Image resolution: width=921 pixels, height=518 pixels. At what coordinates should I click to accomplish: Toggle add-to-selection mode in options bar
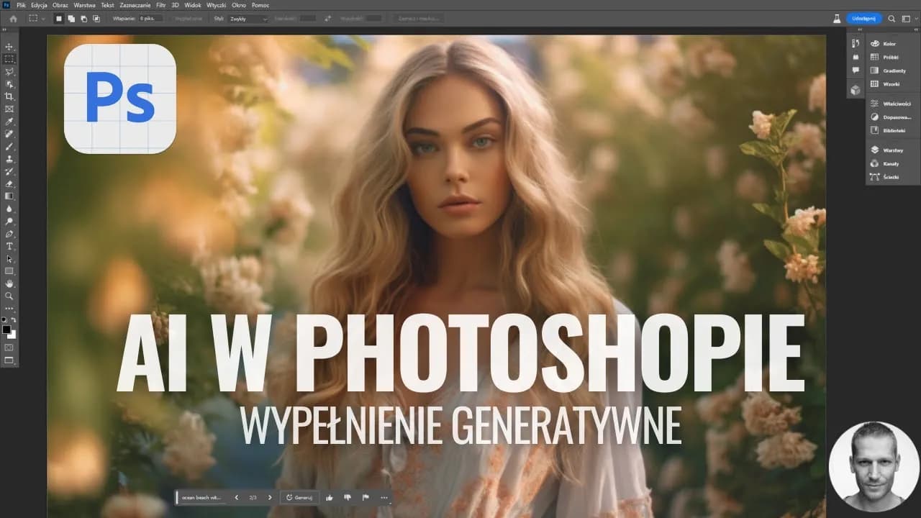click(x=71, y=19)
